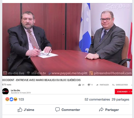
Task: Click the J'aime button
Action: click(26, 110)
